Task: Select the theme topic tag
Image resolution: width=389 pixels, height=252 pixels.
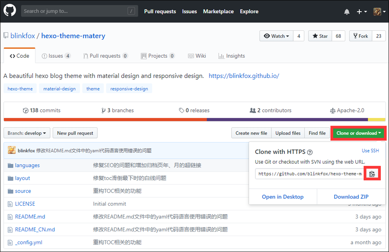Action: point(93,89)
